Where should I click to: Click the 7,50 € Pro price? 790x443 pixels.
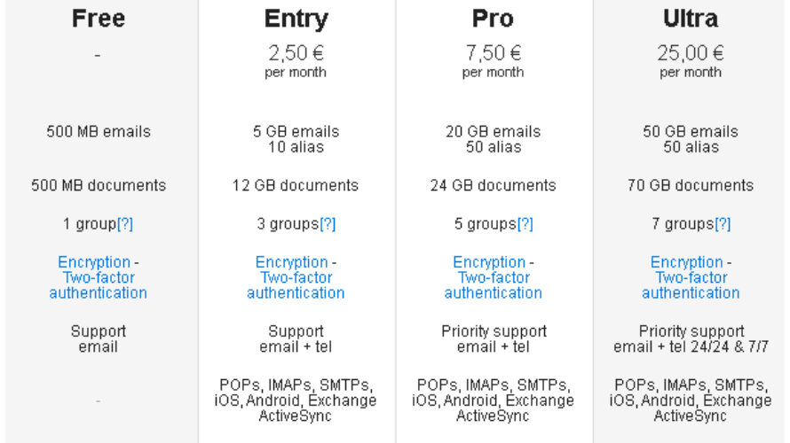pos(494,53)
